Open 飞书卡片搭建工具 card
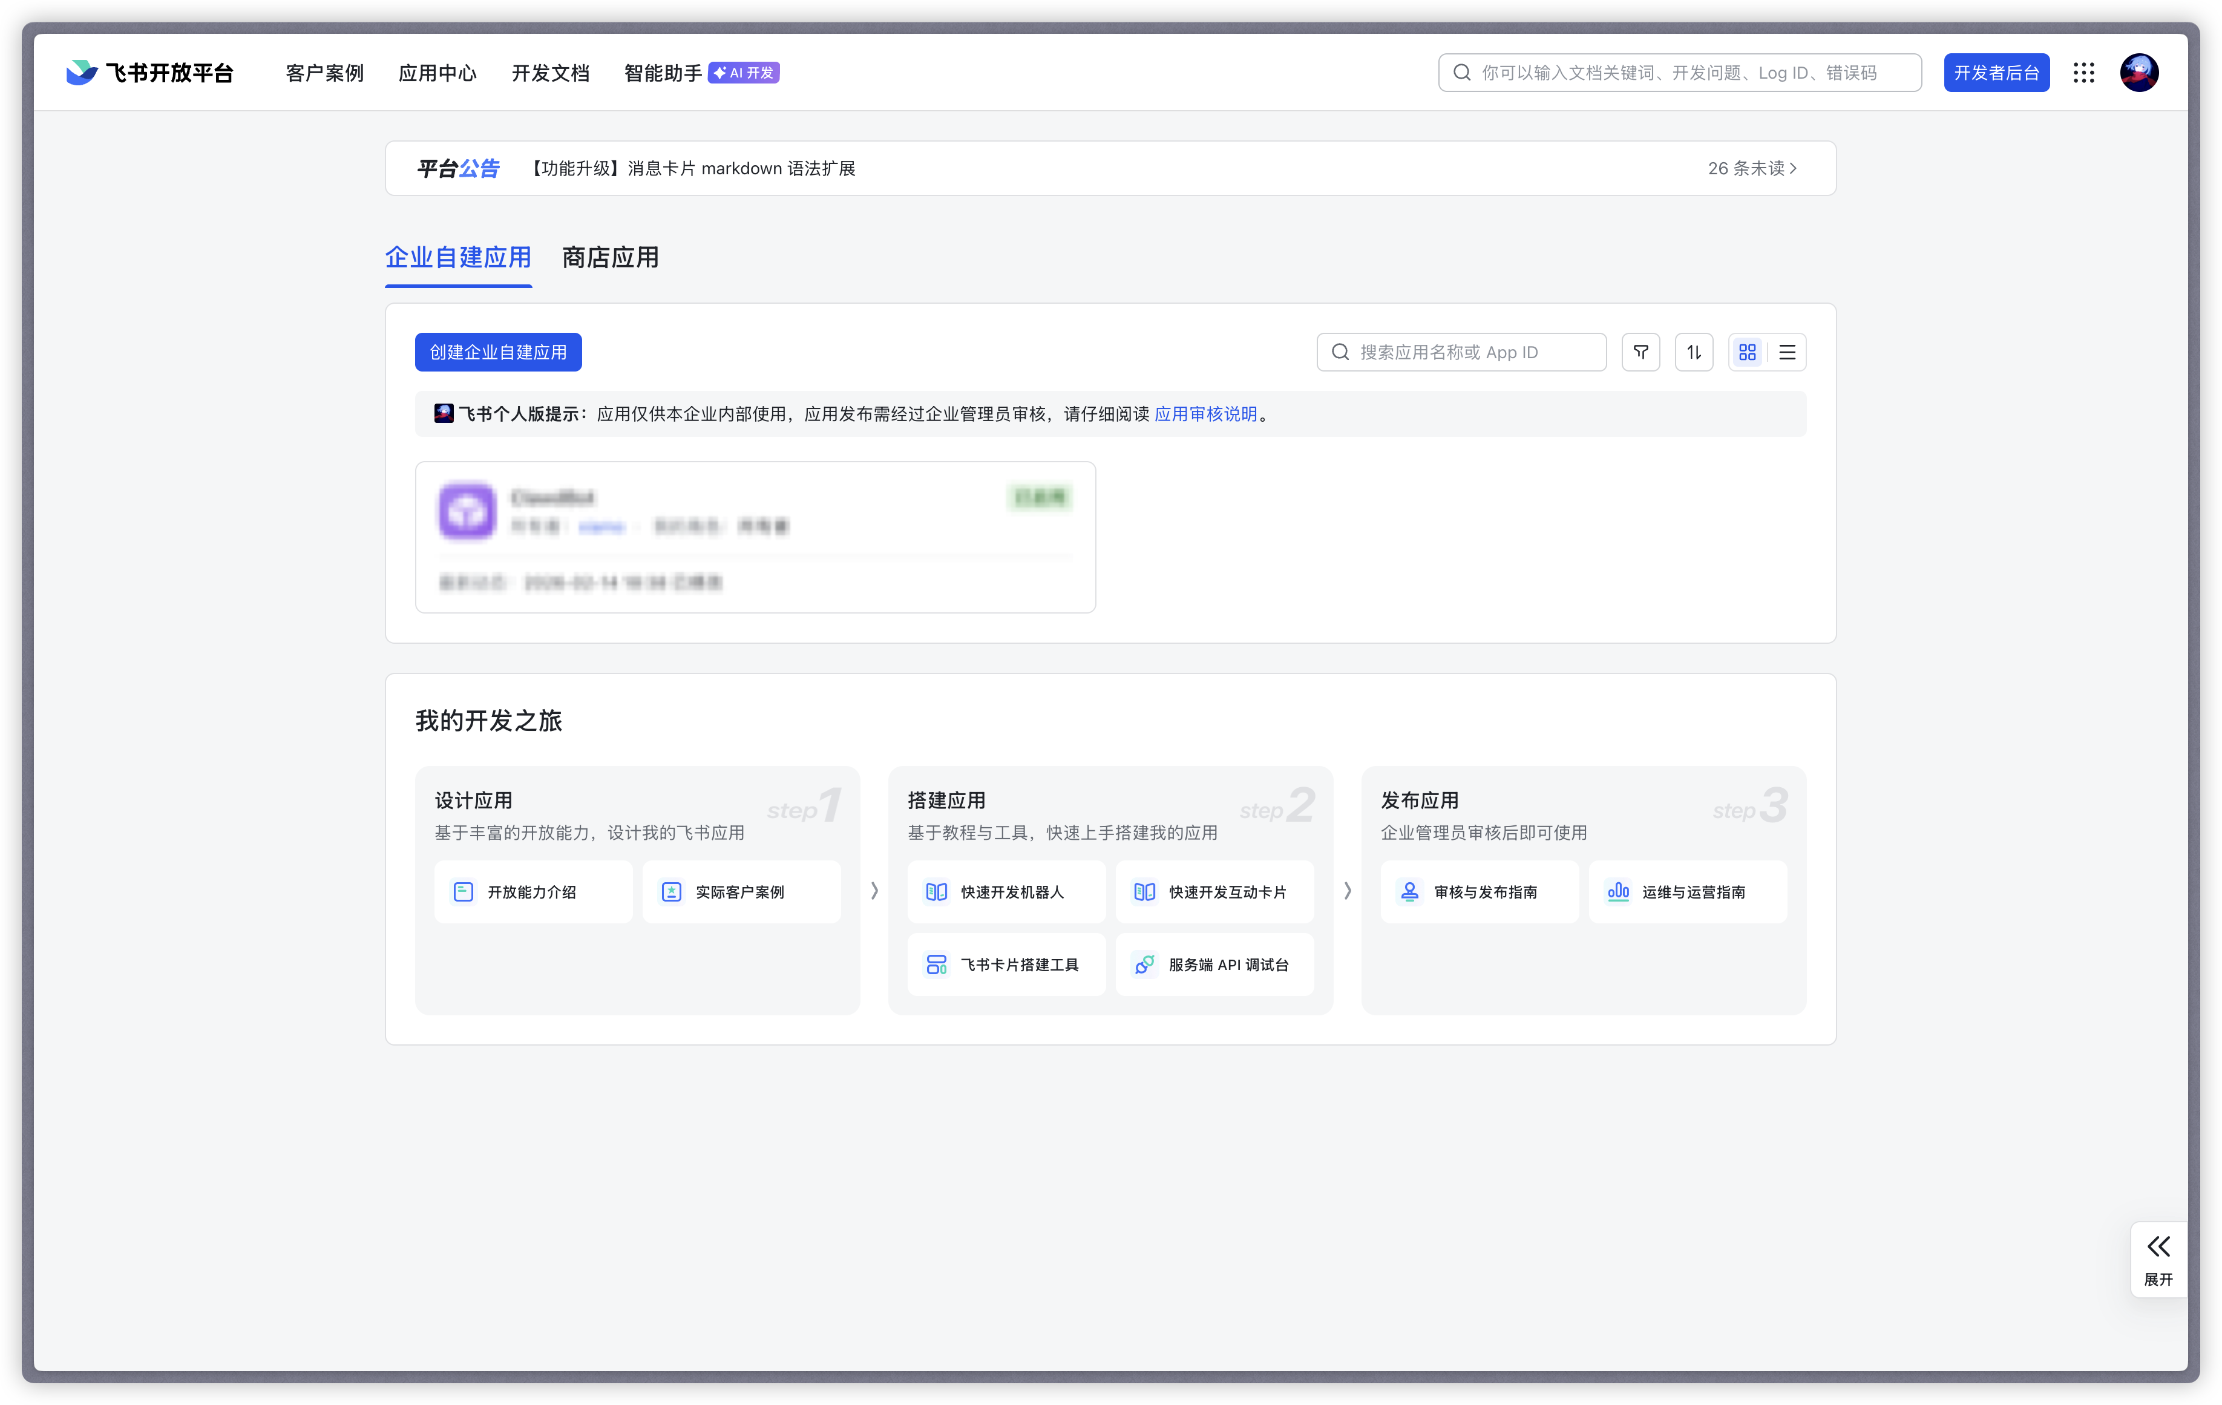2222x1405 pixels. click(x=1006, y=965)
